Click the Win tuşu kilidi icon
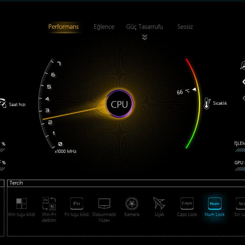Image resolution: width=245 pixels, height=245 pixels. click(21, 203)
